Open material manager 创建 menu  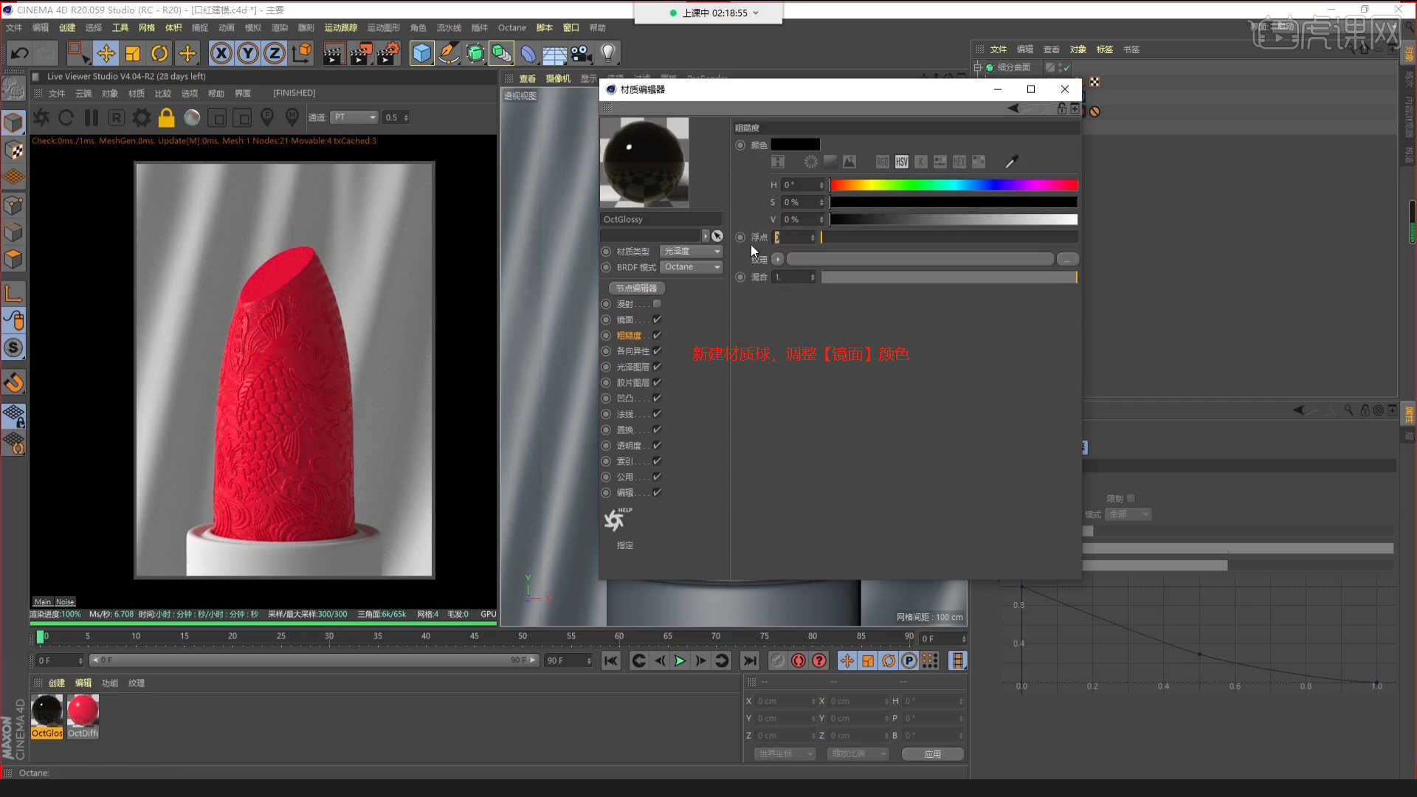tap(57, 683)
